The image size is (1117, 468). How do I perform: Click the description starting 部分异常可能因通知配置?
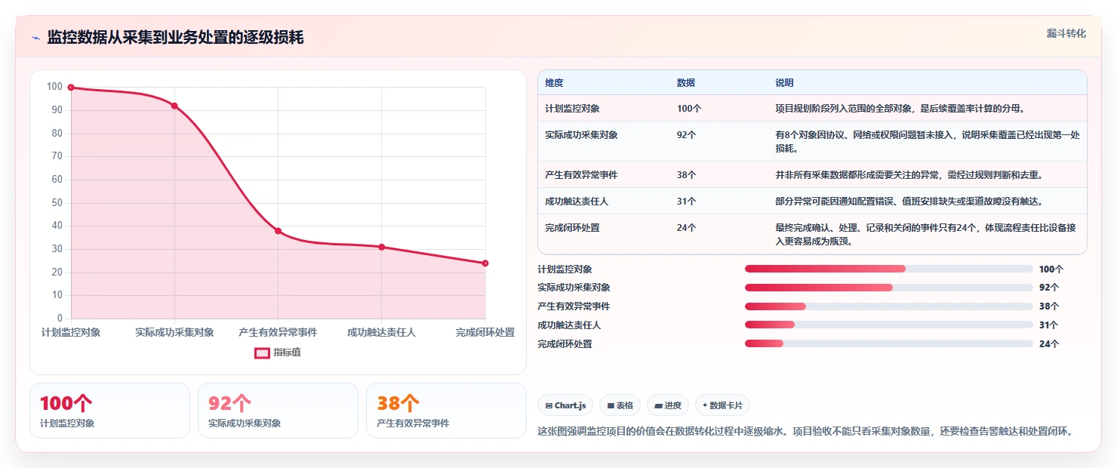coord(909,202)
